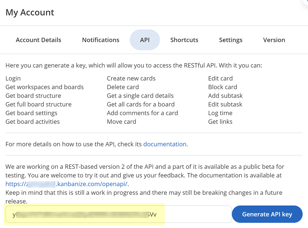Click the documentation link
Image resolution: width=308 pixels, height=228 pixels.
coord(165,144)
